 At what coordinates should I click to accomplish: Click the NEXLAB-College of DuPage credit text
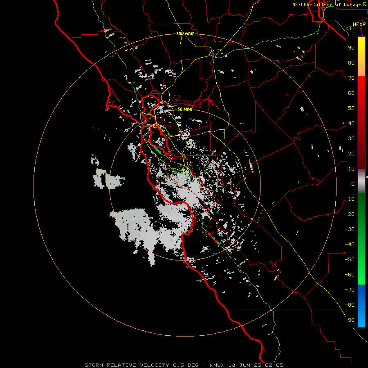329,4
